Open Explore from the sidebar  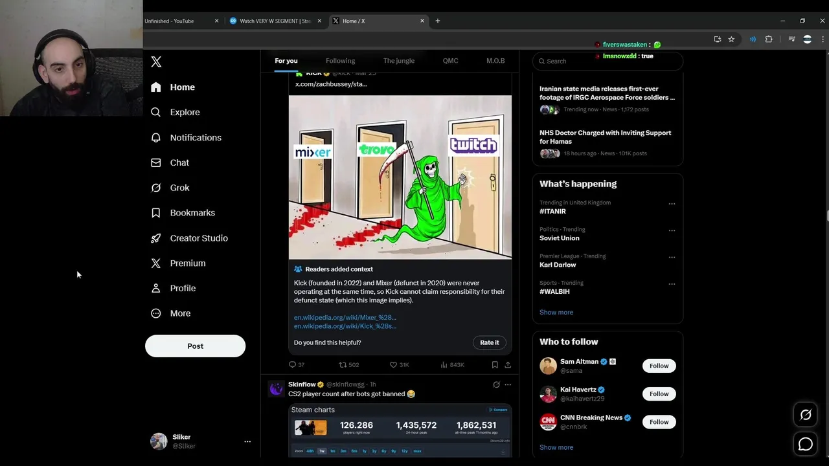coord(176,112)
